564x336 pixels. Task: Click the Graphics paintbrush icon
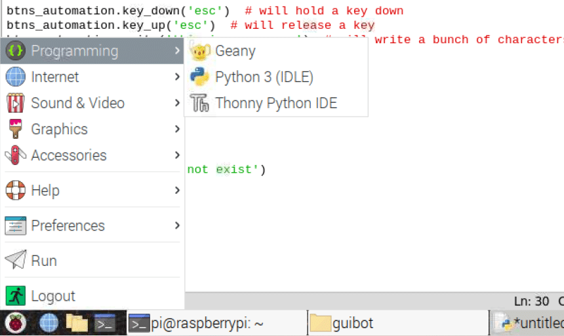tap(15, 130)
